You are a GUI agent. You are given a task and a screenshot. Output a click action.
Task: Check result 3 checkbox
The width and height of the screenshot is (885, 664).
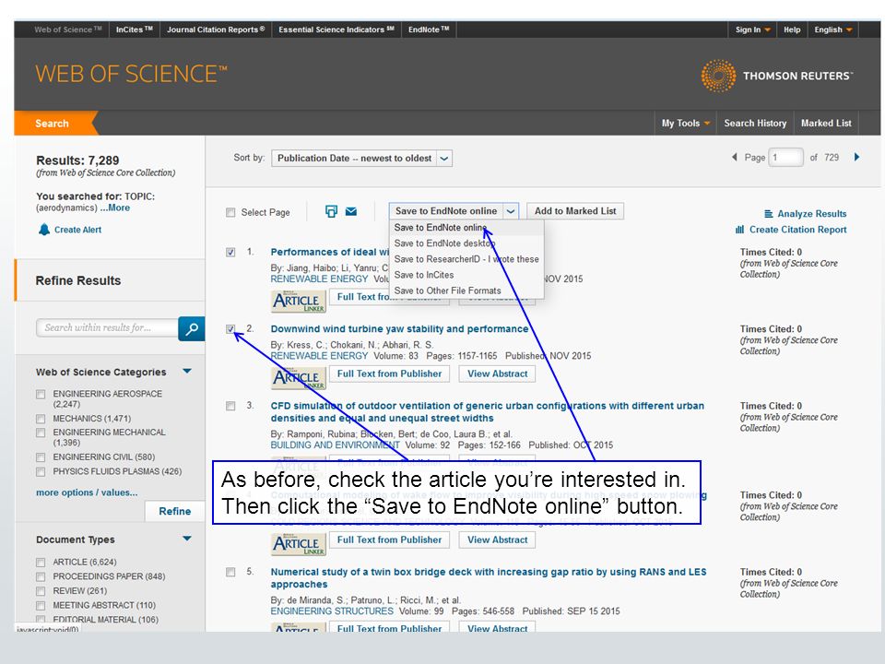[x=230, y=406]
